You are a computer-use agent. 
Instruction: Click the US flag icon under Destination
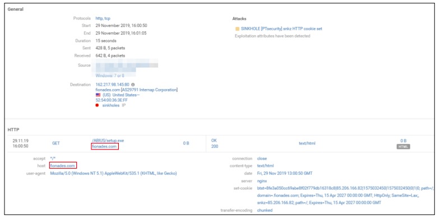tap(98, 95)
